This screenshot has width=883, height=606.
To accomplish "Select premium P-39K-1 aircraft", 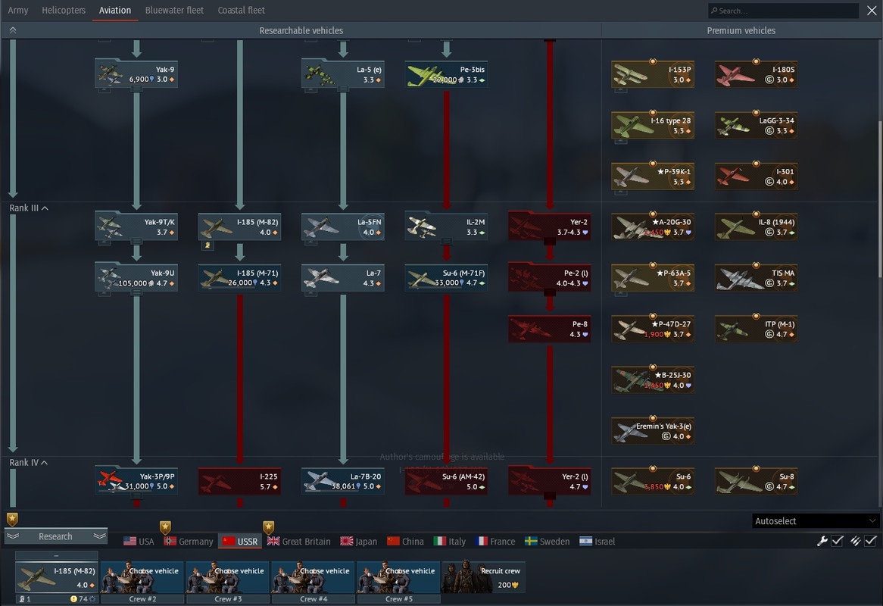I will point(653,176).
